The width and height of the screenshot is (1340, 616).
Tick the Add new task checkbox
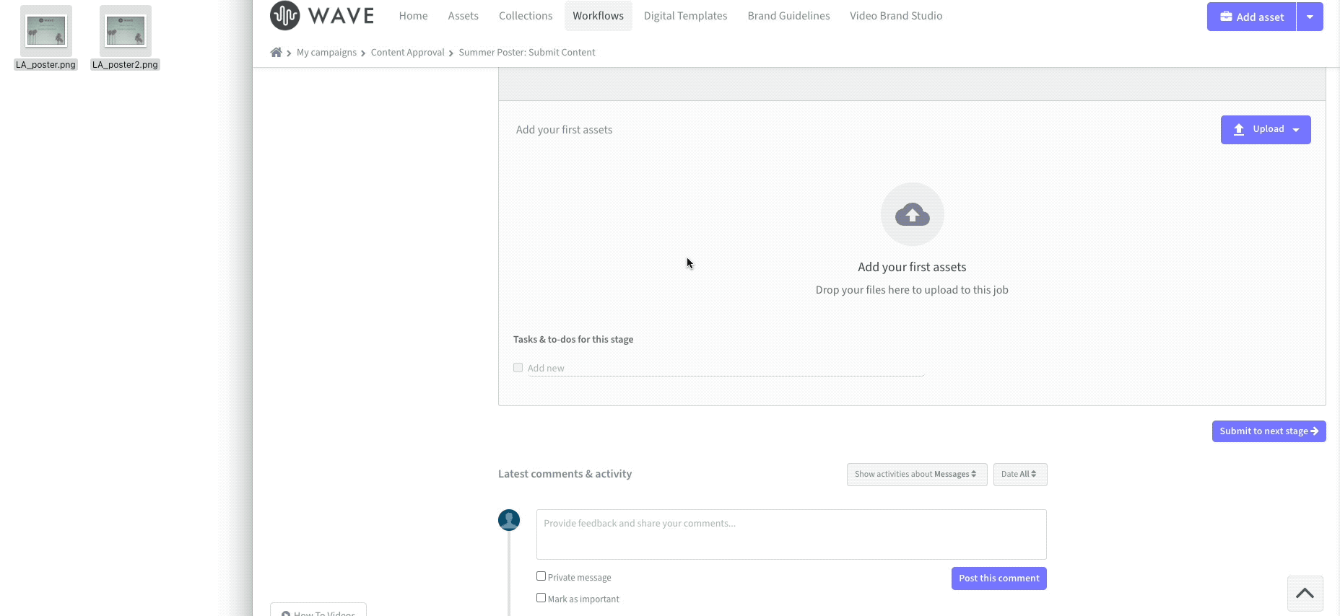518,367
